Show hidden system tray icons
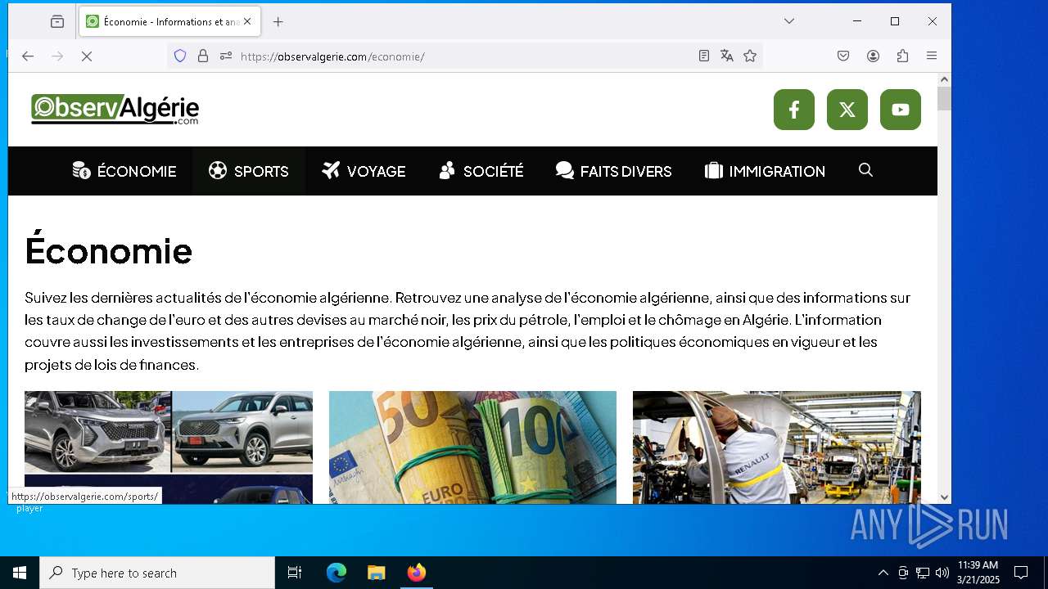Screen dimensions: 1048x589 883,573
